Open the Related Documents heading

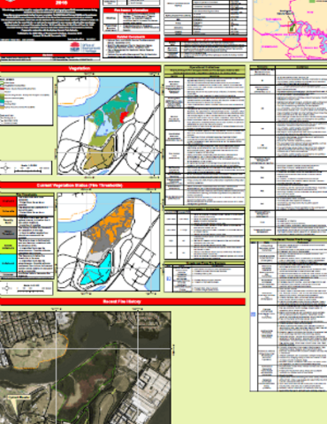pos(132,37)
